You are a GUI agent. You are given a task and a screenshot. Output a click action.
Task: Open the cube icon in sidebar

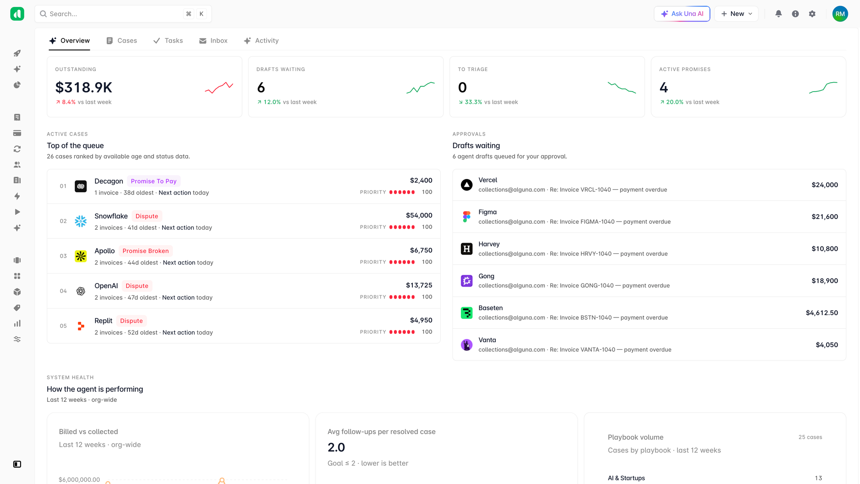(17, 292)
